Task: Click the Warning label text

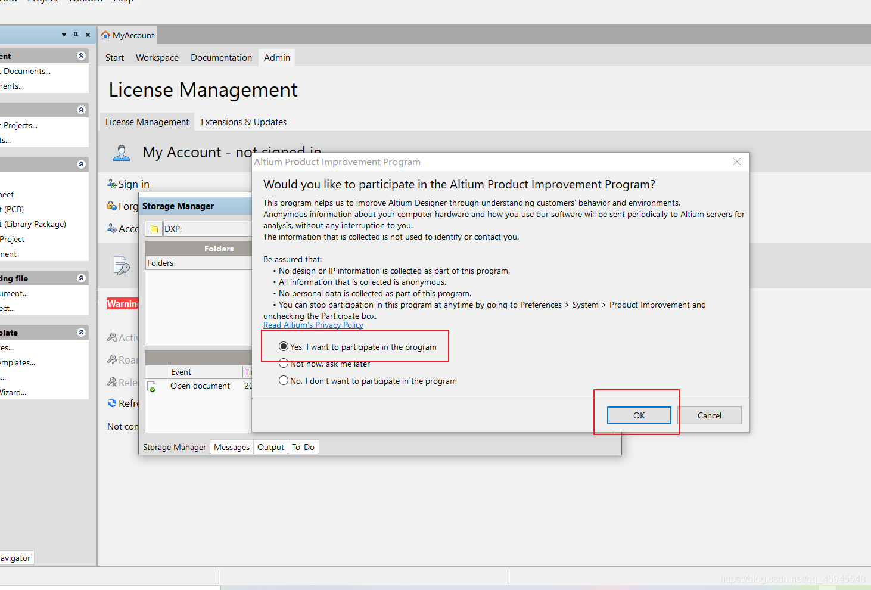Action: pyautogui.click(x=123, y=304)
